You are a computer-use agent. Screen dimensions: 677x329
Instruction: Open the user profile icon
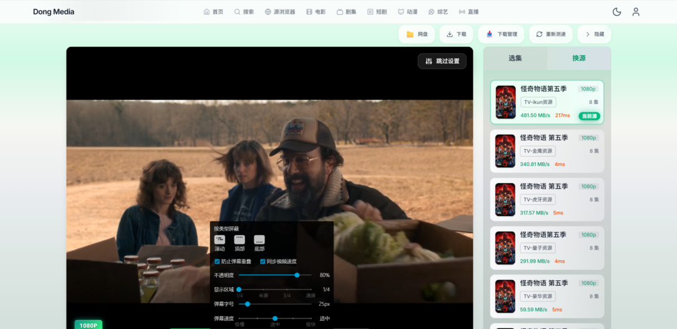coord(636,12)
